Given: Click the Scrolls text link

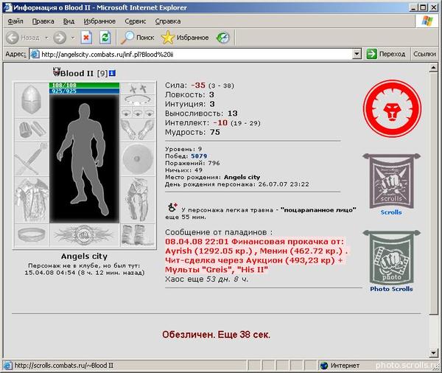Looking at the screenshot, I should click(x=391, y=212).
